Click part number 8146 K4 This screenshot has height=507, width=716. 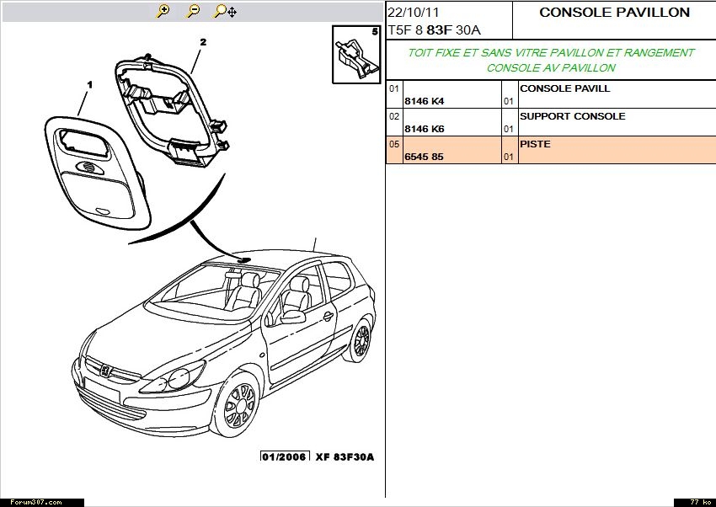[x=425, y=101]
